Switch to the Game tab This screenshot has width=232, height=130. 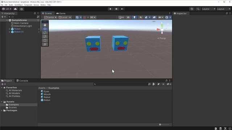tap(61, 13)
